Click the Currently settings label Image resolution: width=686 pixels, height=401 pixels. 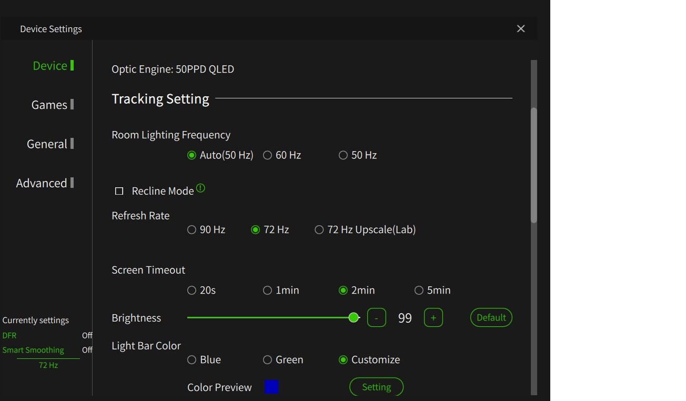coord(36,320)
